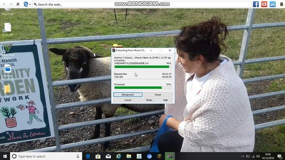Screen dimensions: 285x160
Task: Click the network icon in system tray
Action: pos(253,156)
